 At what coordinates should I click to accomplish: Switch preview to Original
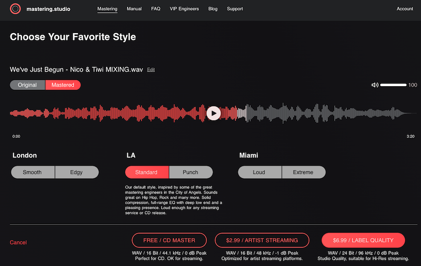(27, 85)
